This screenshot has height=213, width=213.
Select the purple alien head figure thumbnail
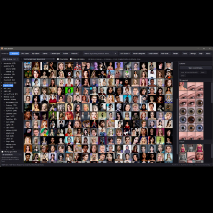[94, 65]
